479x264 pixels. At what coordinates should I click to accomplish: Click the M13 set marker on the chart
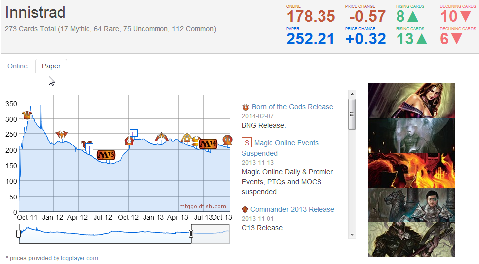click(x=106, y=155)
